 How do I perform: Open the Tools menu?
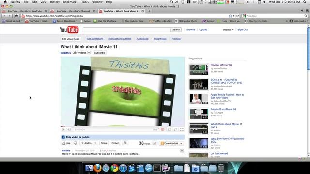tap(85, 2)
